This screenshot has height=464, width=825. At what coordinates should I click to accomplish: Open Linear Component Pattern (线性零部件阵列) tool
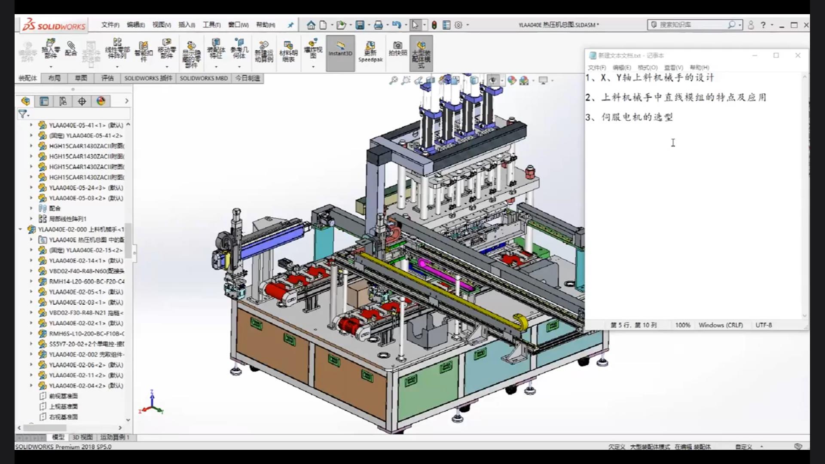click(117, 49)
